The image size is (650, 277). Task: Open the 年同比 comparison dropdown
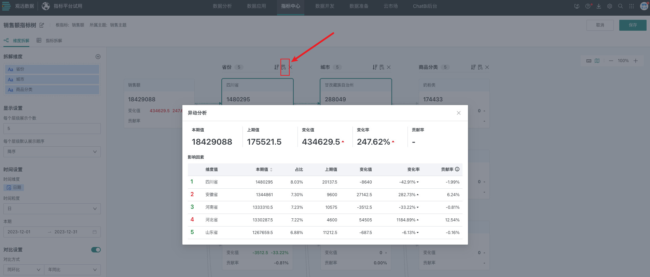pos(72,270)
